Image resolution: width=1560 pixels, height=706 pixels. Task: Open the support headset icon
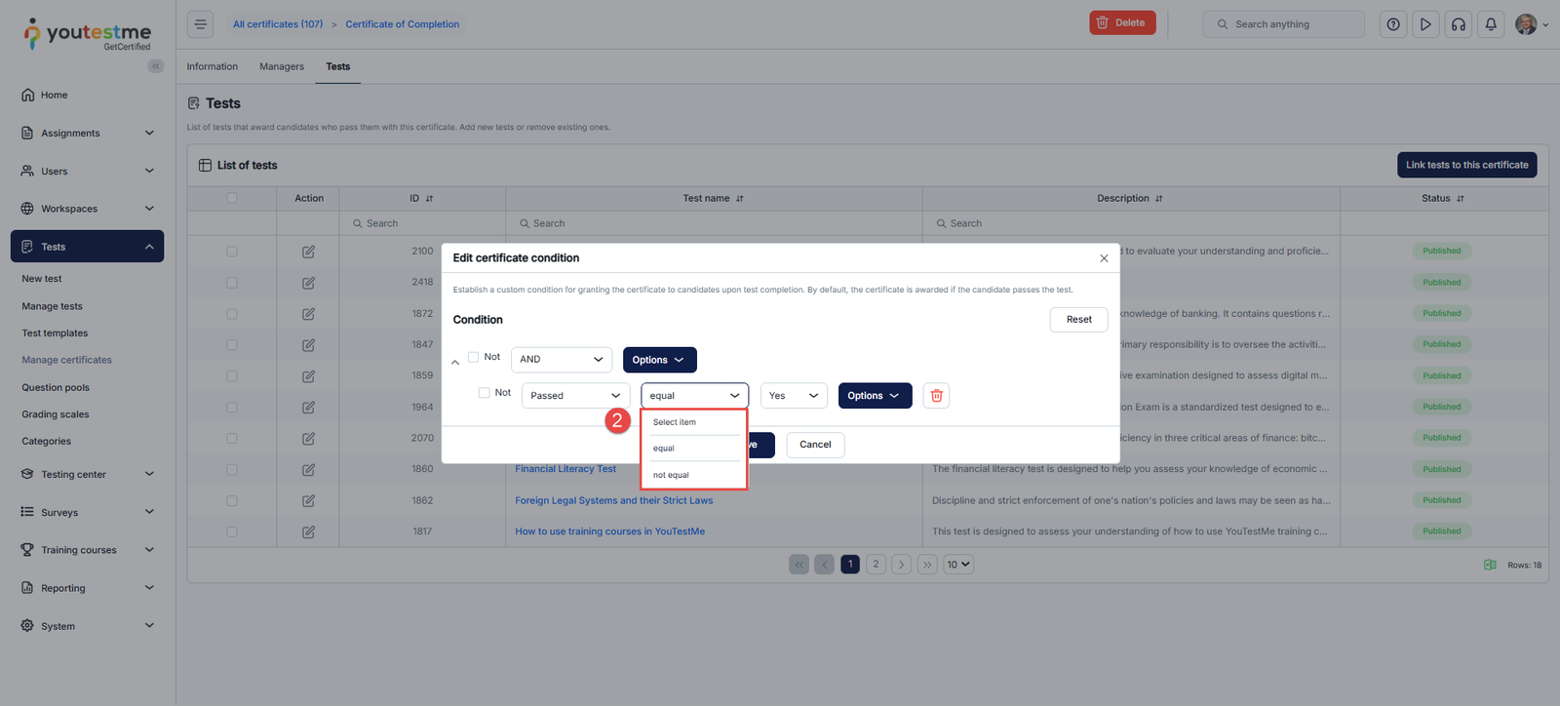point(1459,24)
